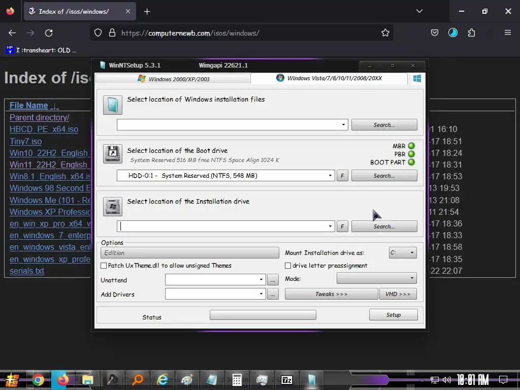Switch to the Windows 2000/XP/2003 tab
Screen dimensions: 520x390
(173, 79)
